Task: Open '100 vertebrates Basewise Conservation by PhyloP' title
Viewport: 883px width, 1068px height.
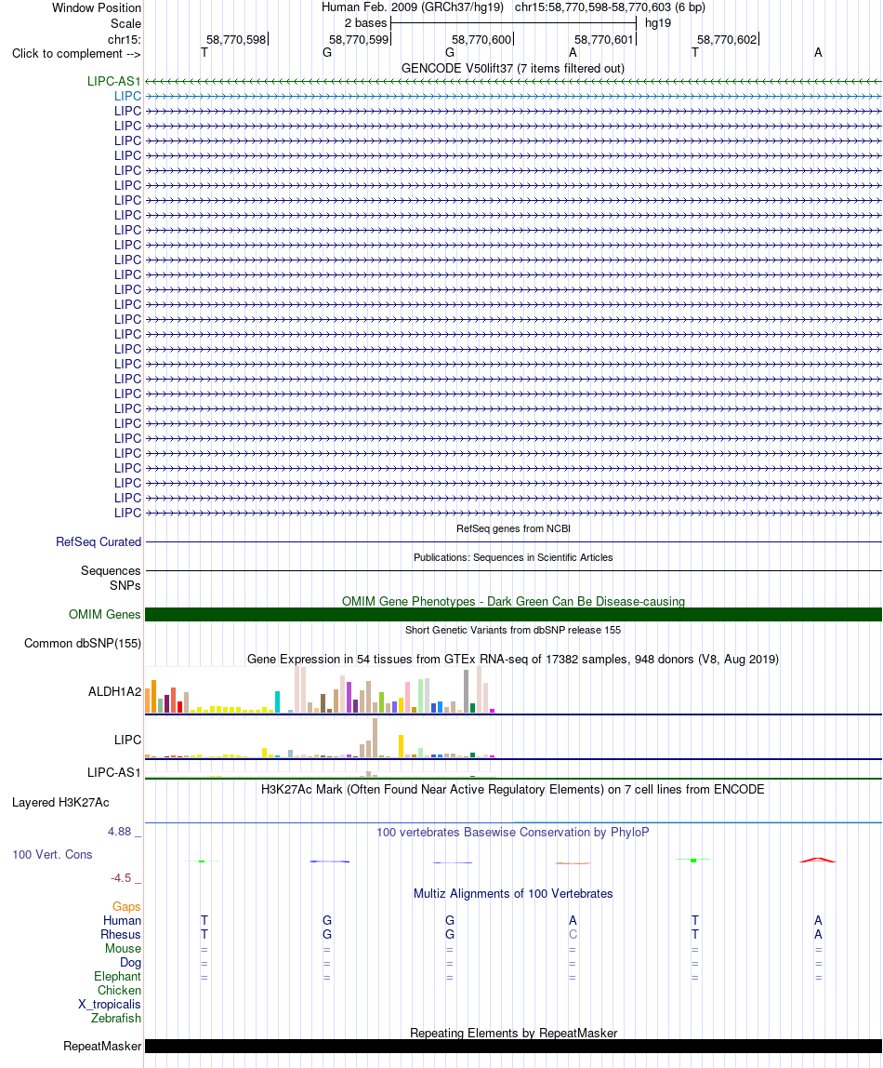Action: click(x=513, y=833)
